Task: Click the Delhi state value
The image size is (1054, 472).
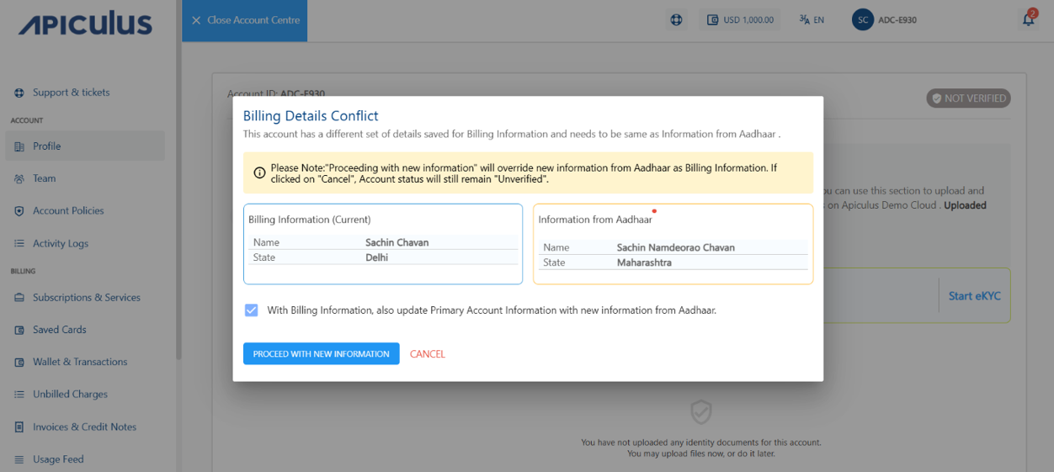Action: tap(377, 257)
